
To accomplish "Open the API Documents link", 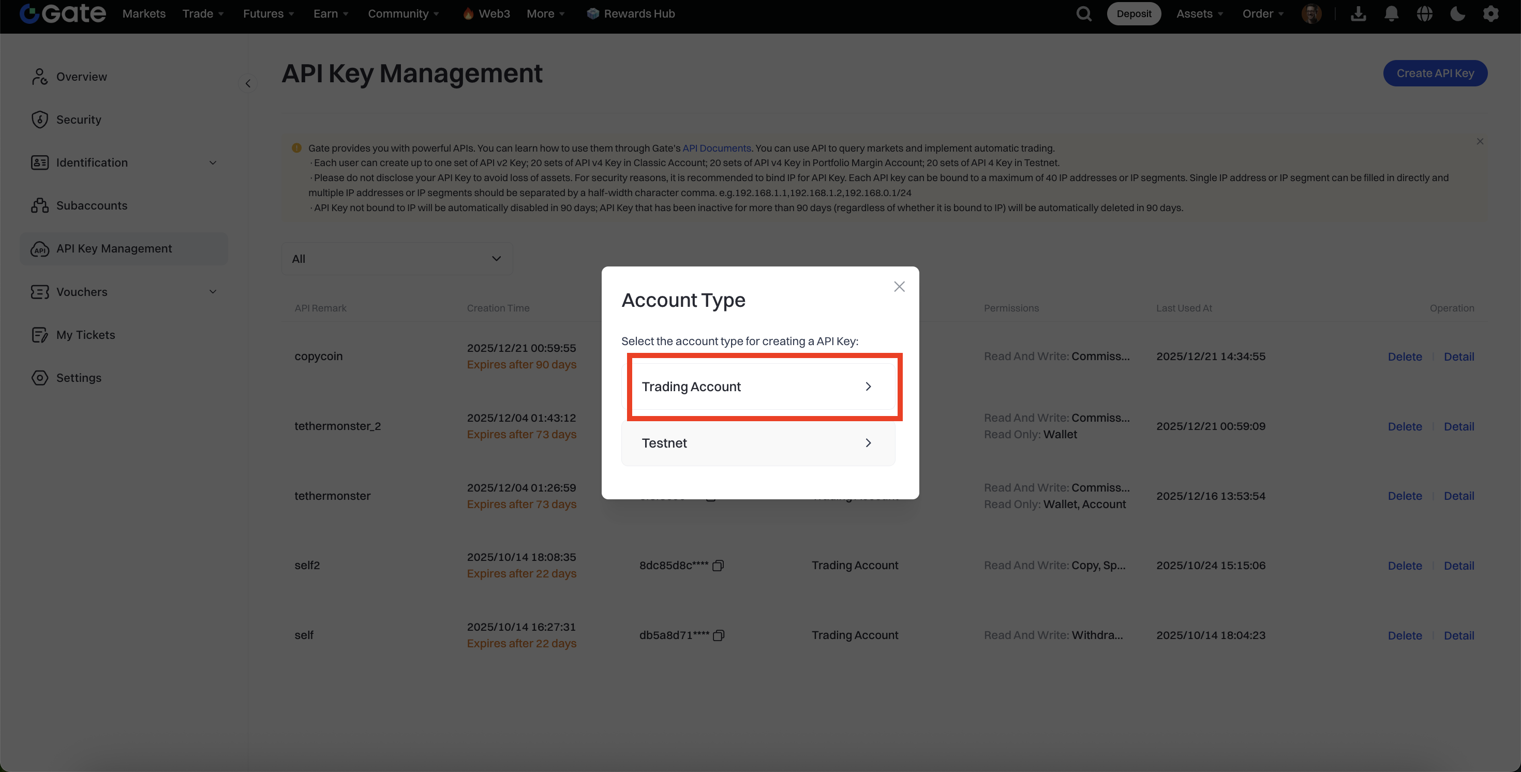I will click(x=716, y=147).
